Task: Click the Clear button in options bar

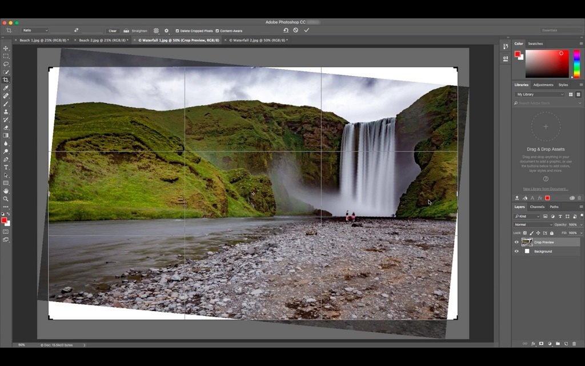Action: pyautogui.click(x=113, y=31)
